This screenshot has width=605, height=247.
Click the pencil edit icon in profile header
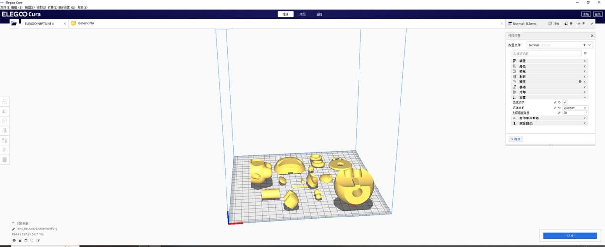tap(592, 23)
